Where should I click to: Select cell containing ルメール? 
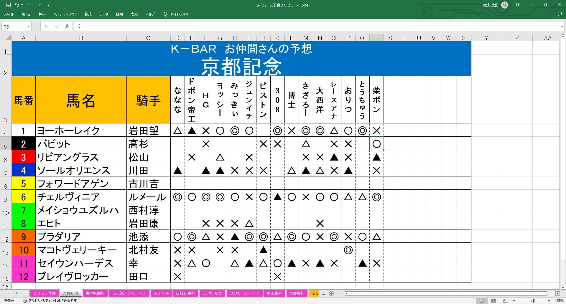coord(149,196)
